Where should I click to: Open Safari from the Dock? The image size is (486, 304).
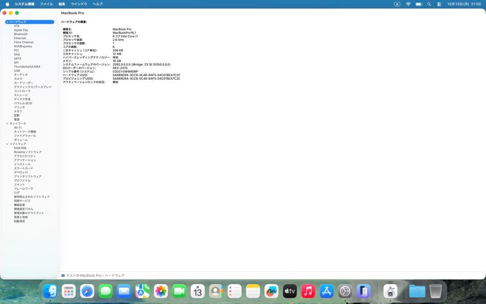87,291
